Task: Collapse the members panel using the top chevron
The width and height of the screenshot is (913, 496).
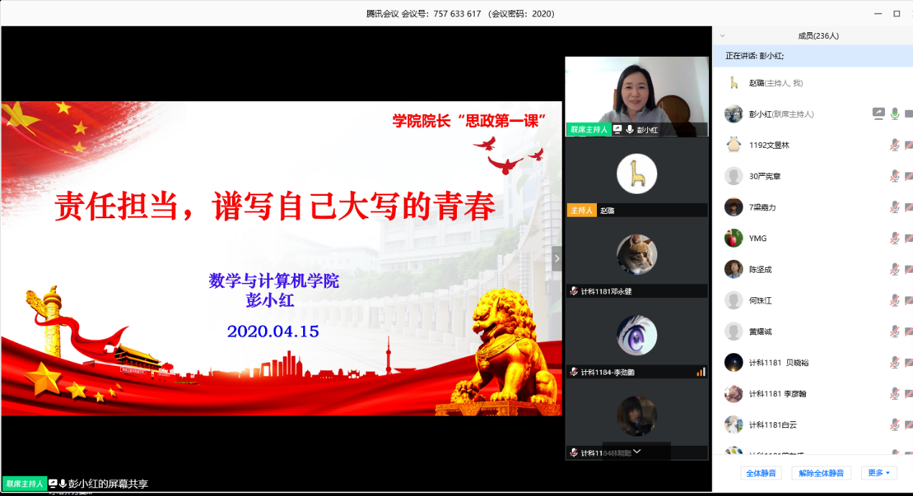Action: (x=723, y=34)
